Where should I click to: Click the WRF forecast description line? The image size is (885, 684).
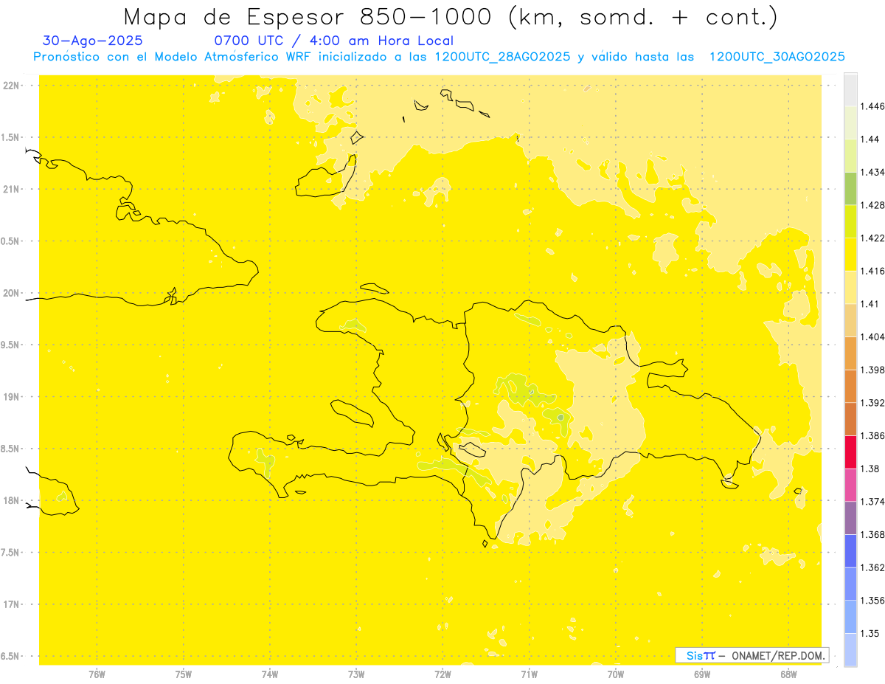click(439, 57)
